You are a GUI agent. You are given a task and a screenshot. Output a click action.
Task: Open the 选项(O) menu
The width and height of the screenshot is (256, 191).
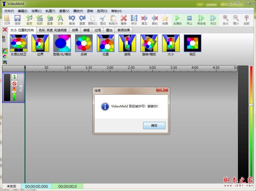[x=102, y=11]
